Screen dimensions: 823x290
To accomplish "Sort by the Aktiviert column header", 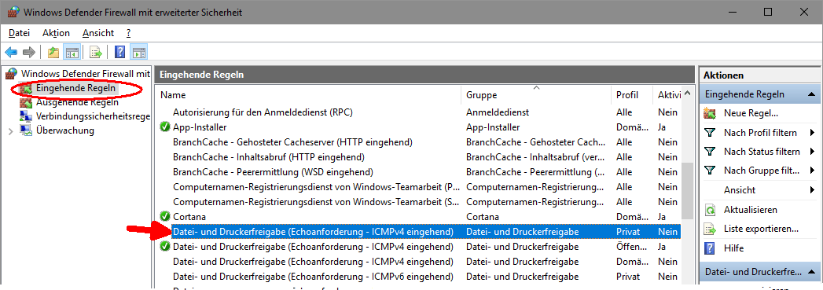I will point(667,95).
